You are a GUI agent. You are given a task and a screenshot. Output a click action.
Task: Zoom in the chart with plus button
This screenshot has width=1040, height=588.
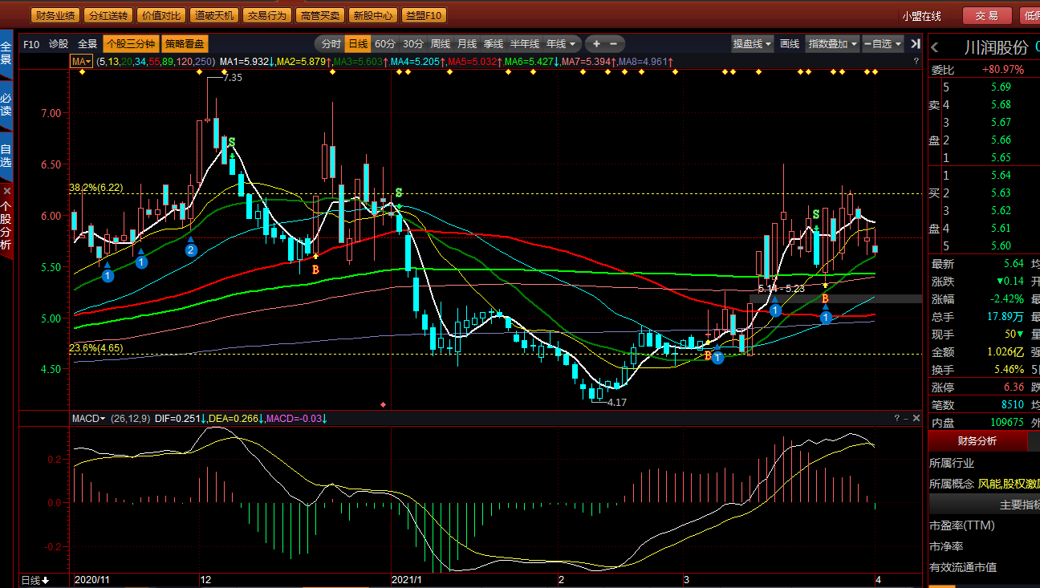[596, 44]
